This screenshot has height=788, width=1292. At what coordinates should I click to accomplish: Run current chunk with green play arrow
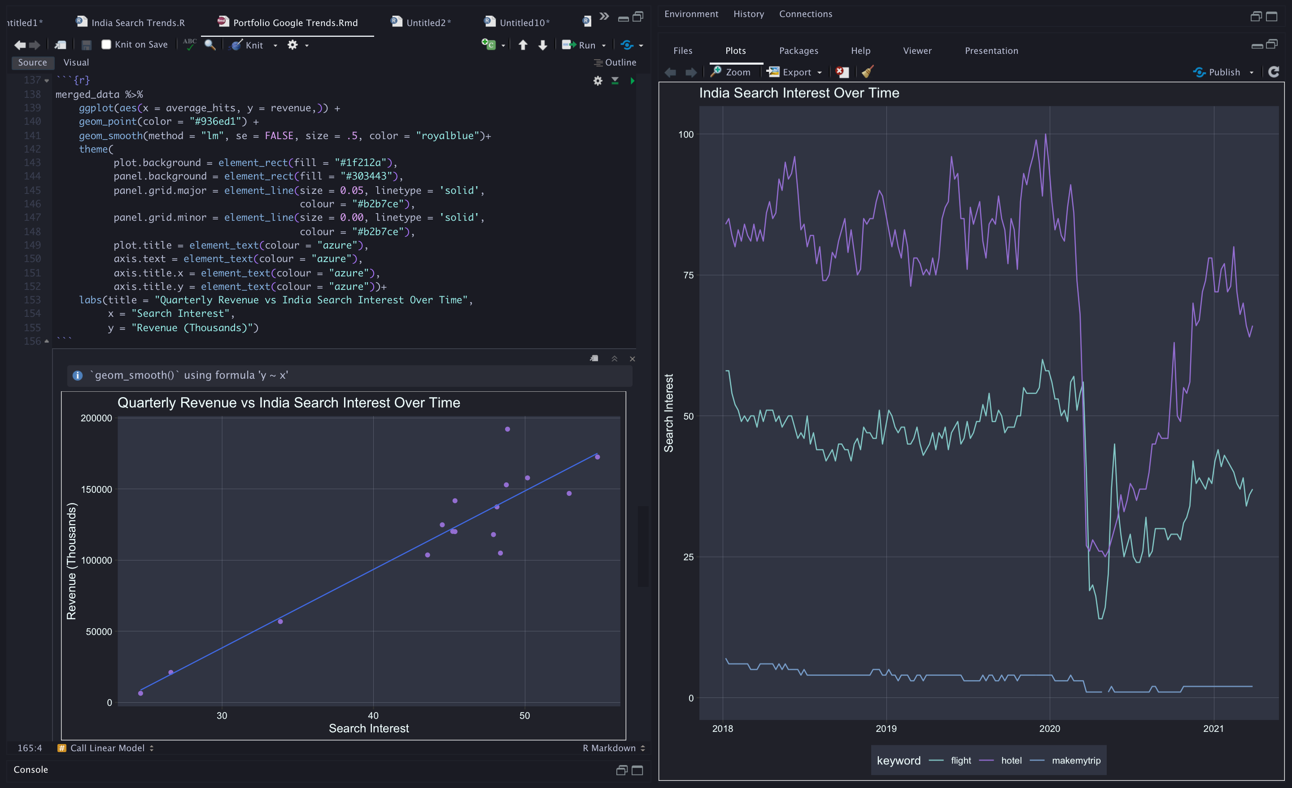633,81
